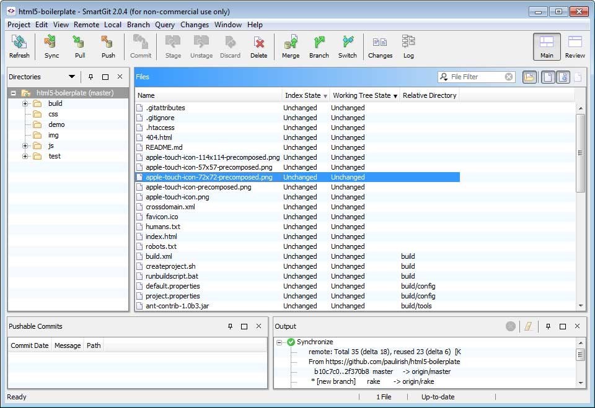
Task: Pin the Output panel
Action: click(x=548, y=326)
